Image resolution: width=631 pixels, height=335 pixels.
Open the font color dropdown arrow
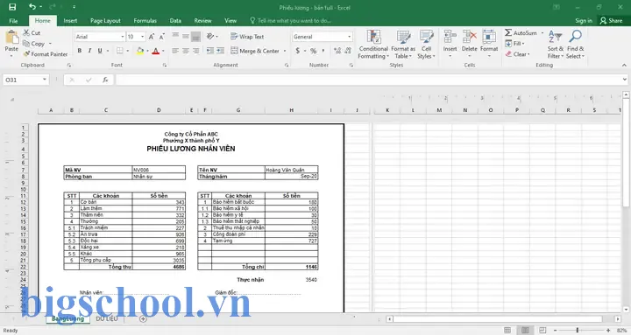(163, 51)
